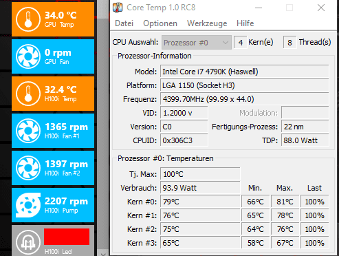Click Kern #3 current temperature 65°C
339x256 pixels.
pos(200,243)
